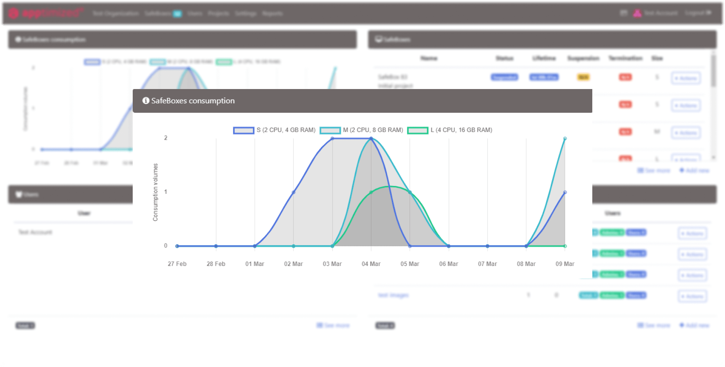Click the cyan badge next to SafeBoxes menu
725x367 pixels.
point(177,14)
